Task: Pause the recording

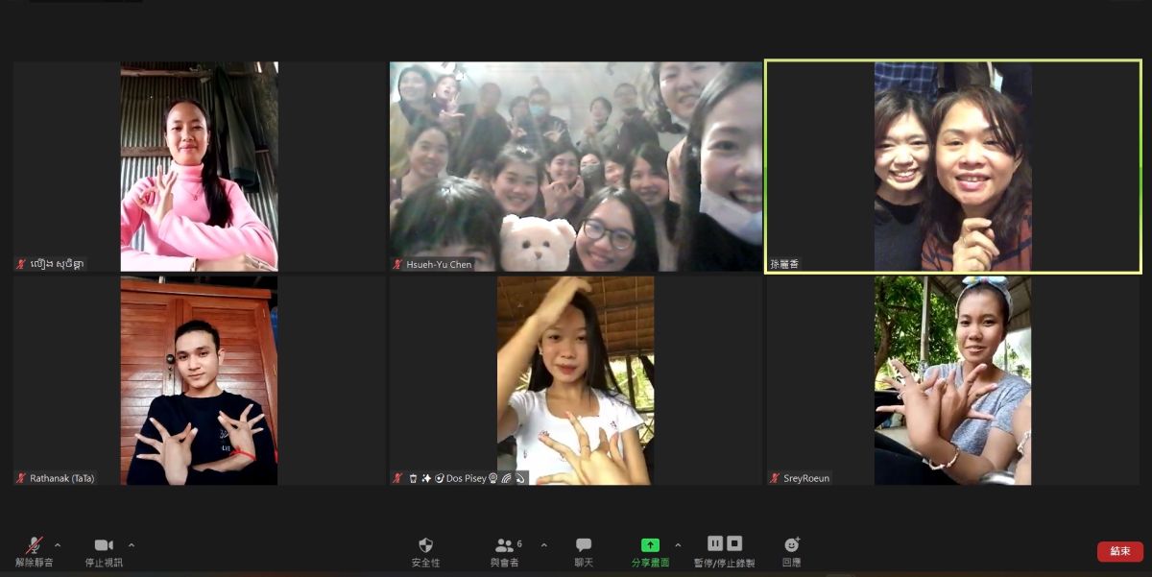Action: tap(715, 543)
